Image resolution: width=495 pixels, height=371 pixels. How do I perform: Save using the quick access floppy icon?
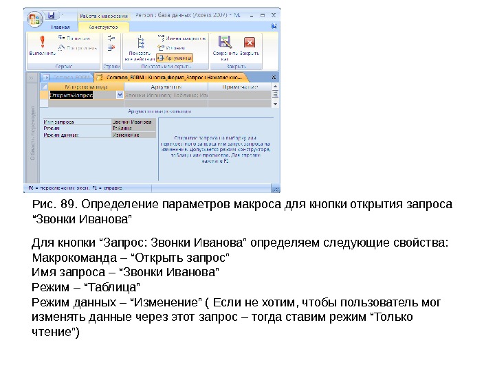[x=52, y=15]
